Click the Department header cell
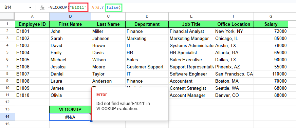This screenshot has width=296, height=128. click(x=147, y=24)
